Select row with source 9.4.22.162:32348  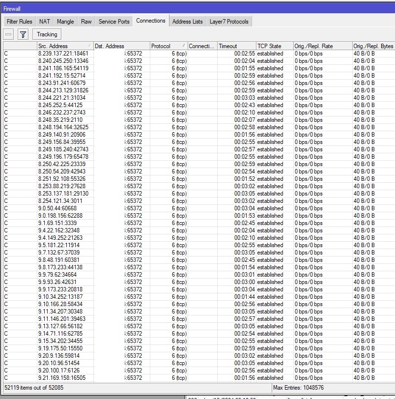pos(199,230)
